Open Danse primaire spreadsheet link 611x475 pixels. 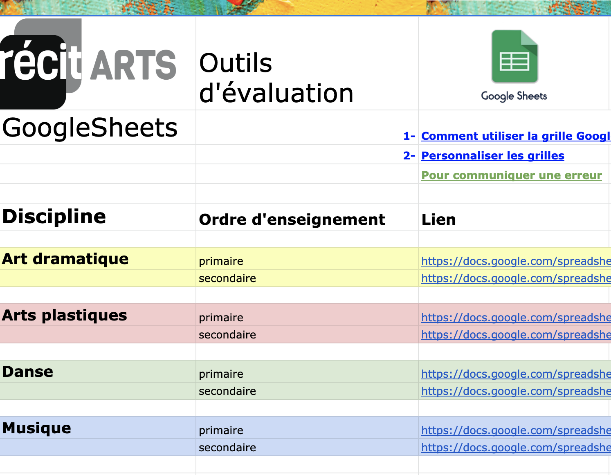[516, 374]
